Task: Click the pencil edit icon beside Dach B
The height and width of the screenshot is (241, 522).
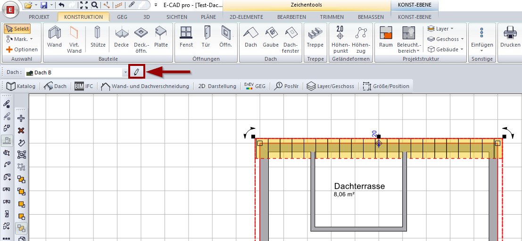Action: coord(136,72)
